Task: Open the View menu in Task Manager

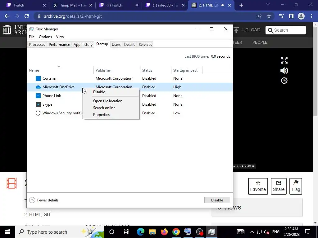Action: coord(60,37)
